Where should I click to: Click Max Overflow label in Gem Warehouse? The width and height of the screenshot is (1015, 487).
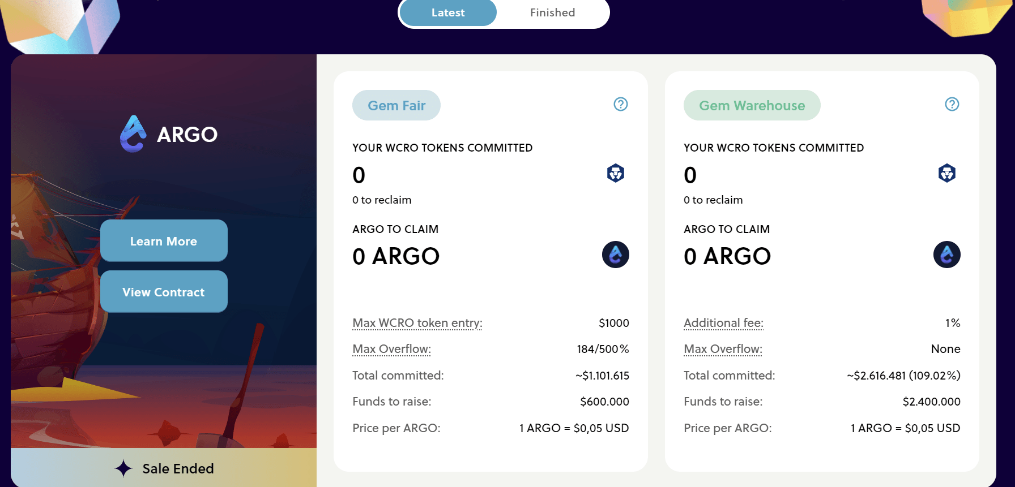(723, 349)
